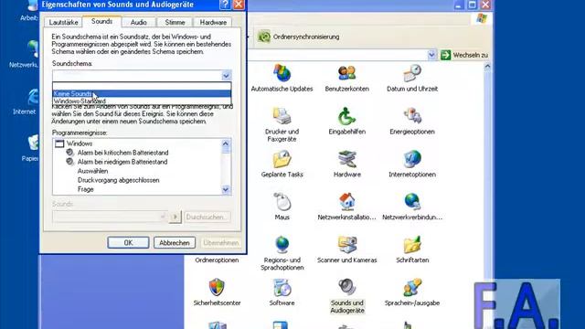Image resolution: width=585 pixels, height=329 pixels.
Task: Click the blank first entry in scheme list
Action: click(142, 87)
